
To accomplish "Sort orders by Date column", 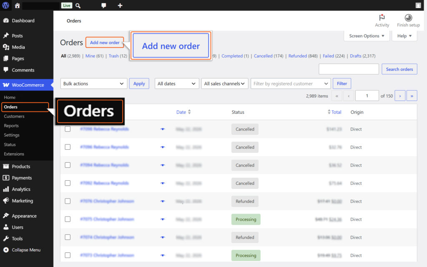I will coord(183,112).
